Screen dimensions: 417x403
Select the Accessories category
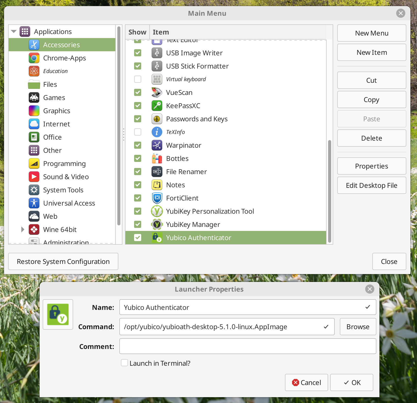61,44
